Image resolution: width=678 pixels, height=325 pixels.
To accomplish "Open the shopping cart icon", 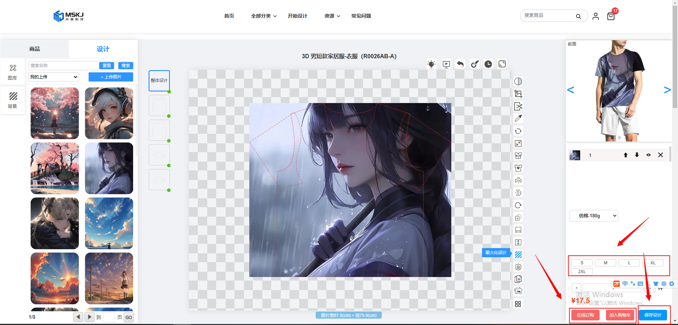I will click(611, 16).
